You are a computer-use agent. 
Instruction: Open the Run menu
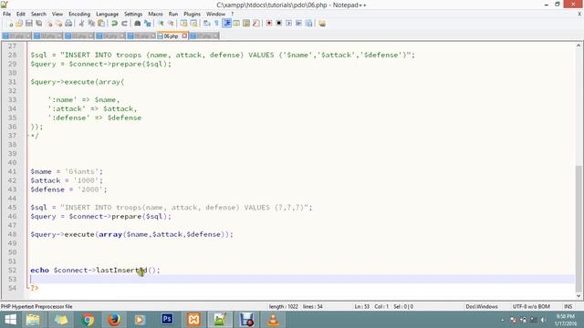(x=173, y=14)
